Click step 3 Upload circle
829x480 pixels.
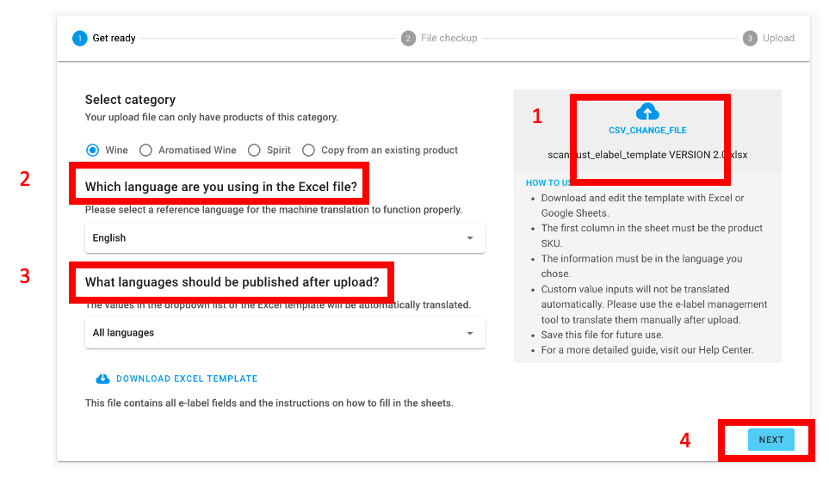[750, 38]
